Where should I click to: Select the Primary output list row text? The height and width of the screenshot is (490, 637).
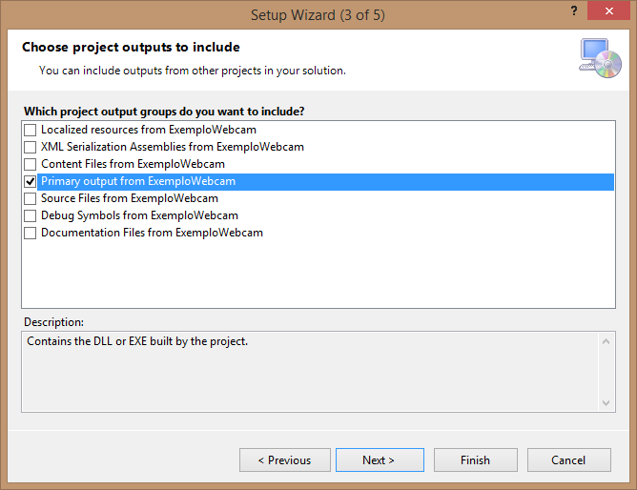(138, 181)
